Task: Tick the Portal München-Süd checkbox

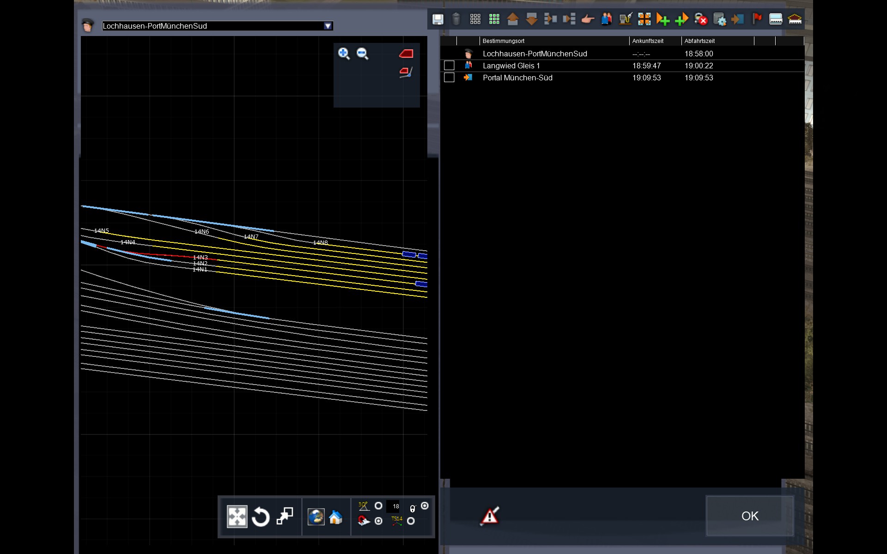Action: [x=449, y=78]
